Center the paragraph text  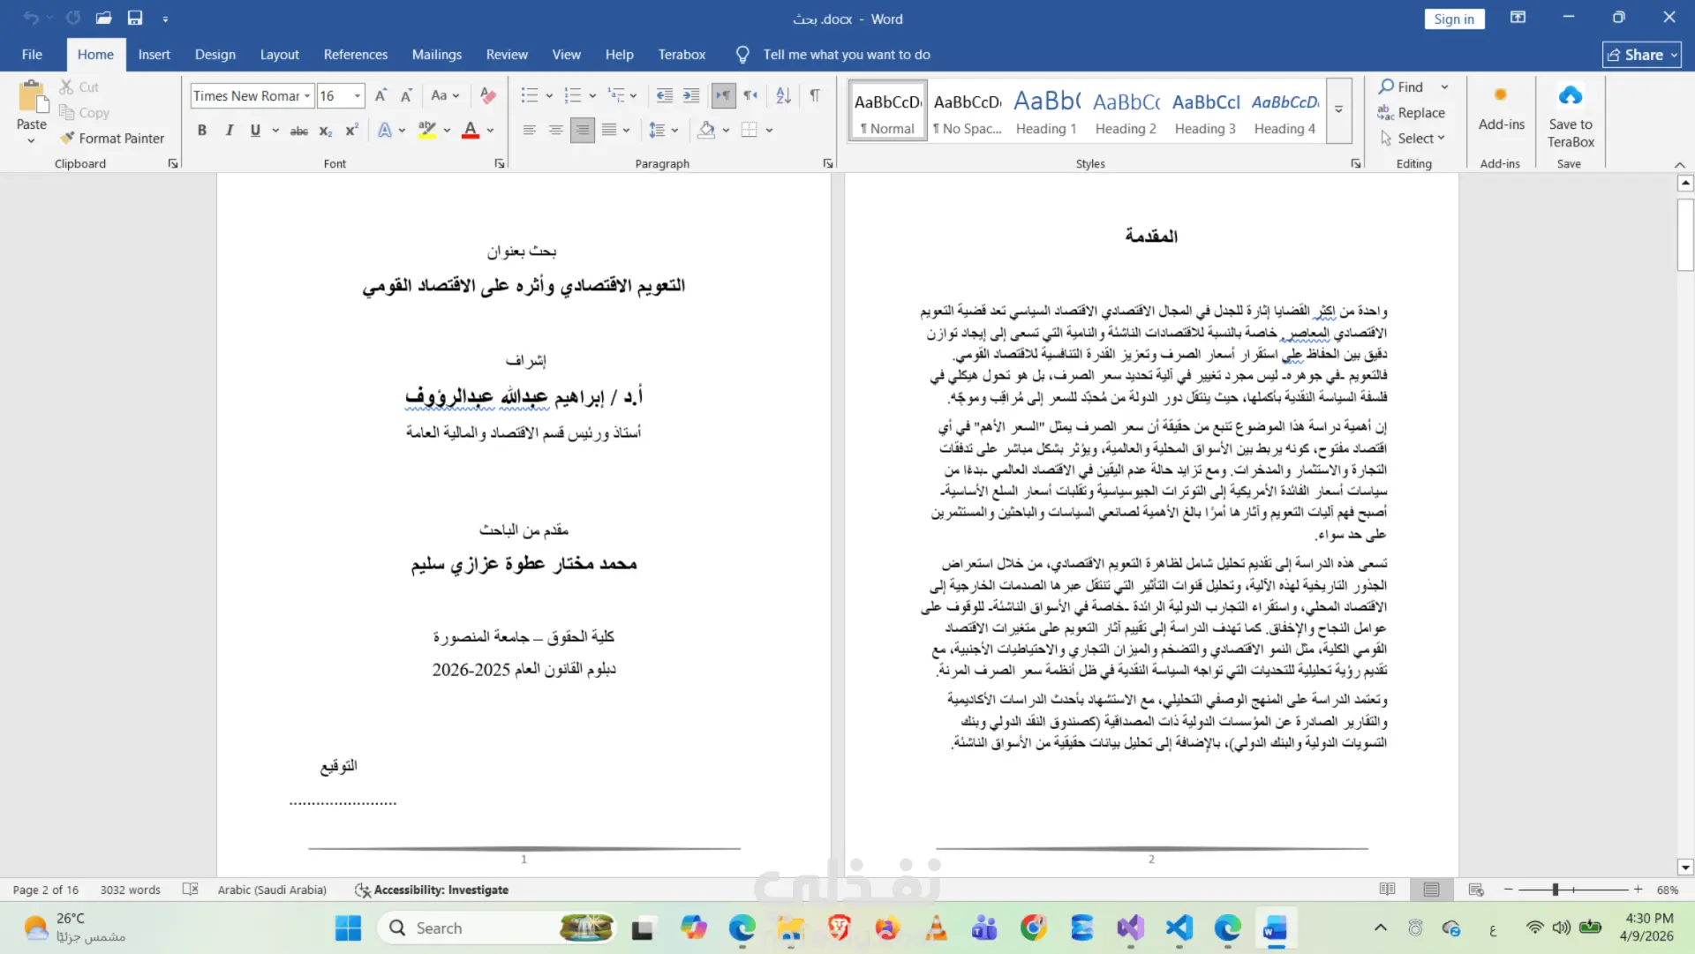tap(555, 131)
